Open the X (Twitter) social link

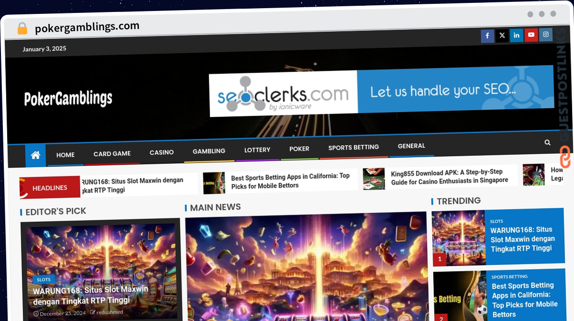coord(502,35)
